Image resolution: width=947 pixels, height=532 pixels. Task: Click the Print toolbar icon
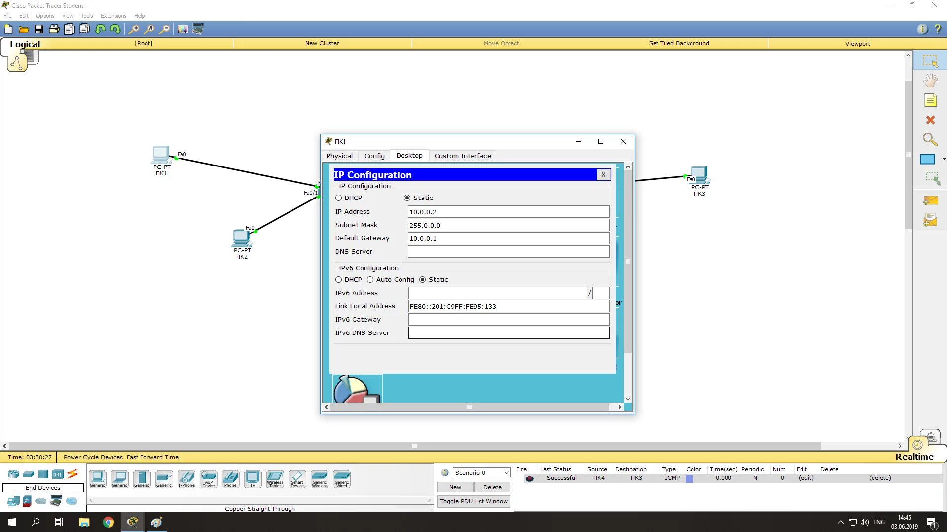[x=54, y=29]
